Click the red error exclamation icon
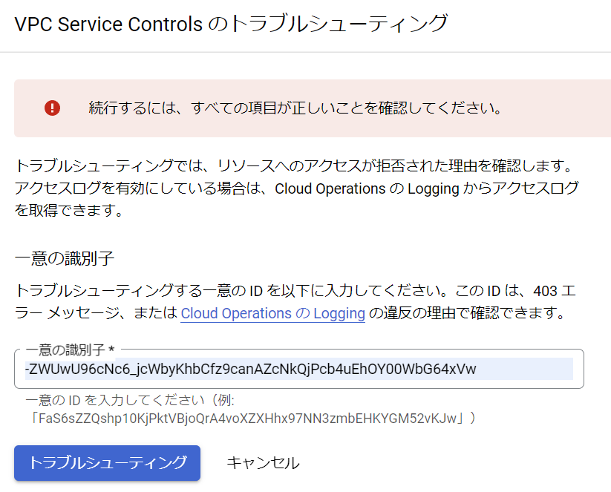611x492 pixels. pos(52,108)
